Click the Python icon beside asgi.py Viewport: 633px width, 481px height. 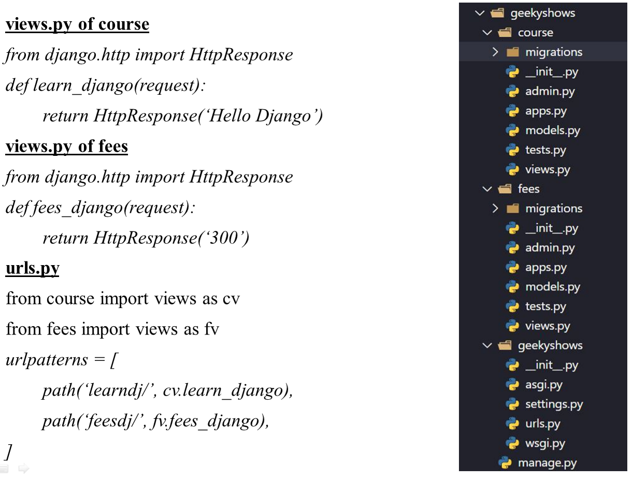pos(512,385)
